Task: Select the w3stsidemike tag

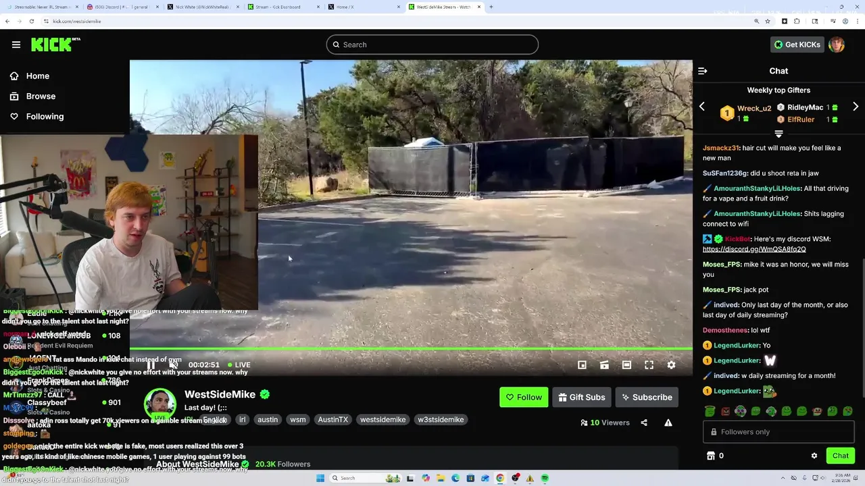Action: point(441,420)
